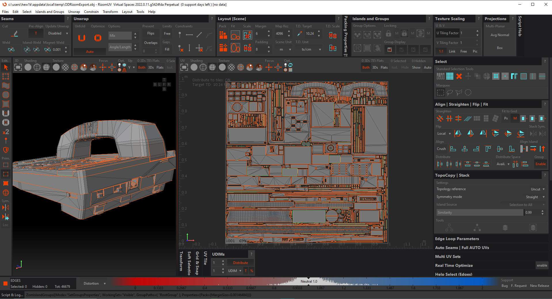Image resolution: width=552 pixels, height=299 pixels.
Task: Click the Cut seams tool icon
Action: [x=15, y=34]
